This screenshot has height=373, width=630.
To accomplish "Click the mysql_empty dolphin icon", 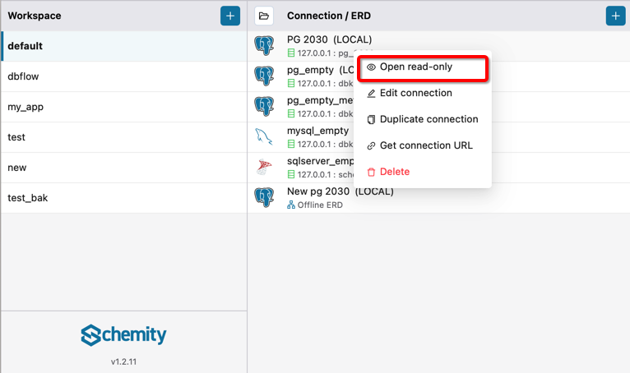I will pos(264,137).
